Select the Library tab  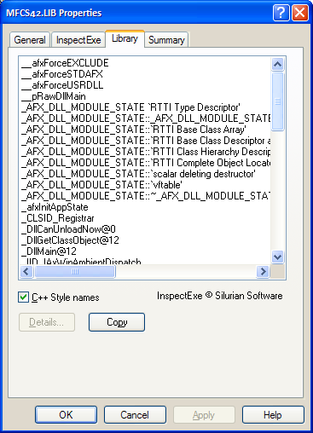tap(125, 38)
